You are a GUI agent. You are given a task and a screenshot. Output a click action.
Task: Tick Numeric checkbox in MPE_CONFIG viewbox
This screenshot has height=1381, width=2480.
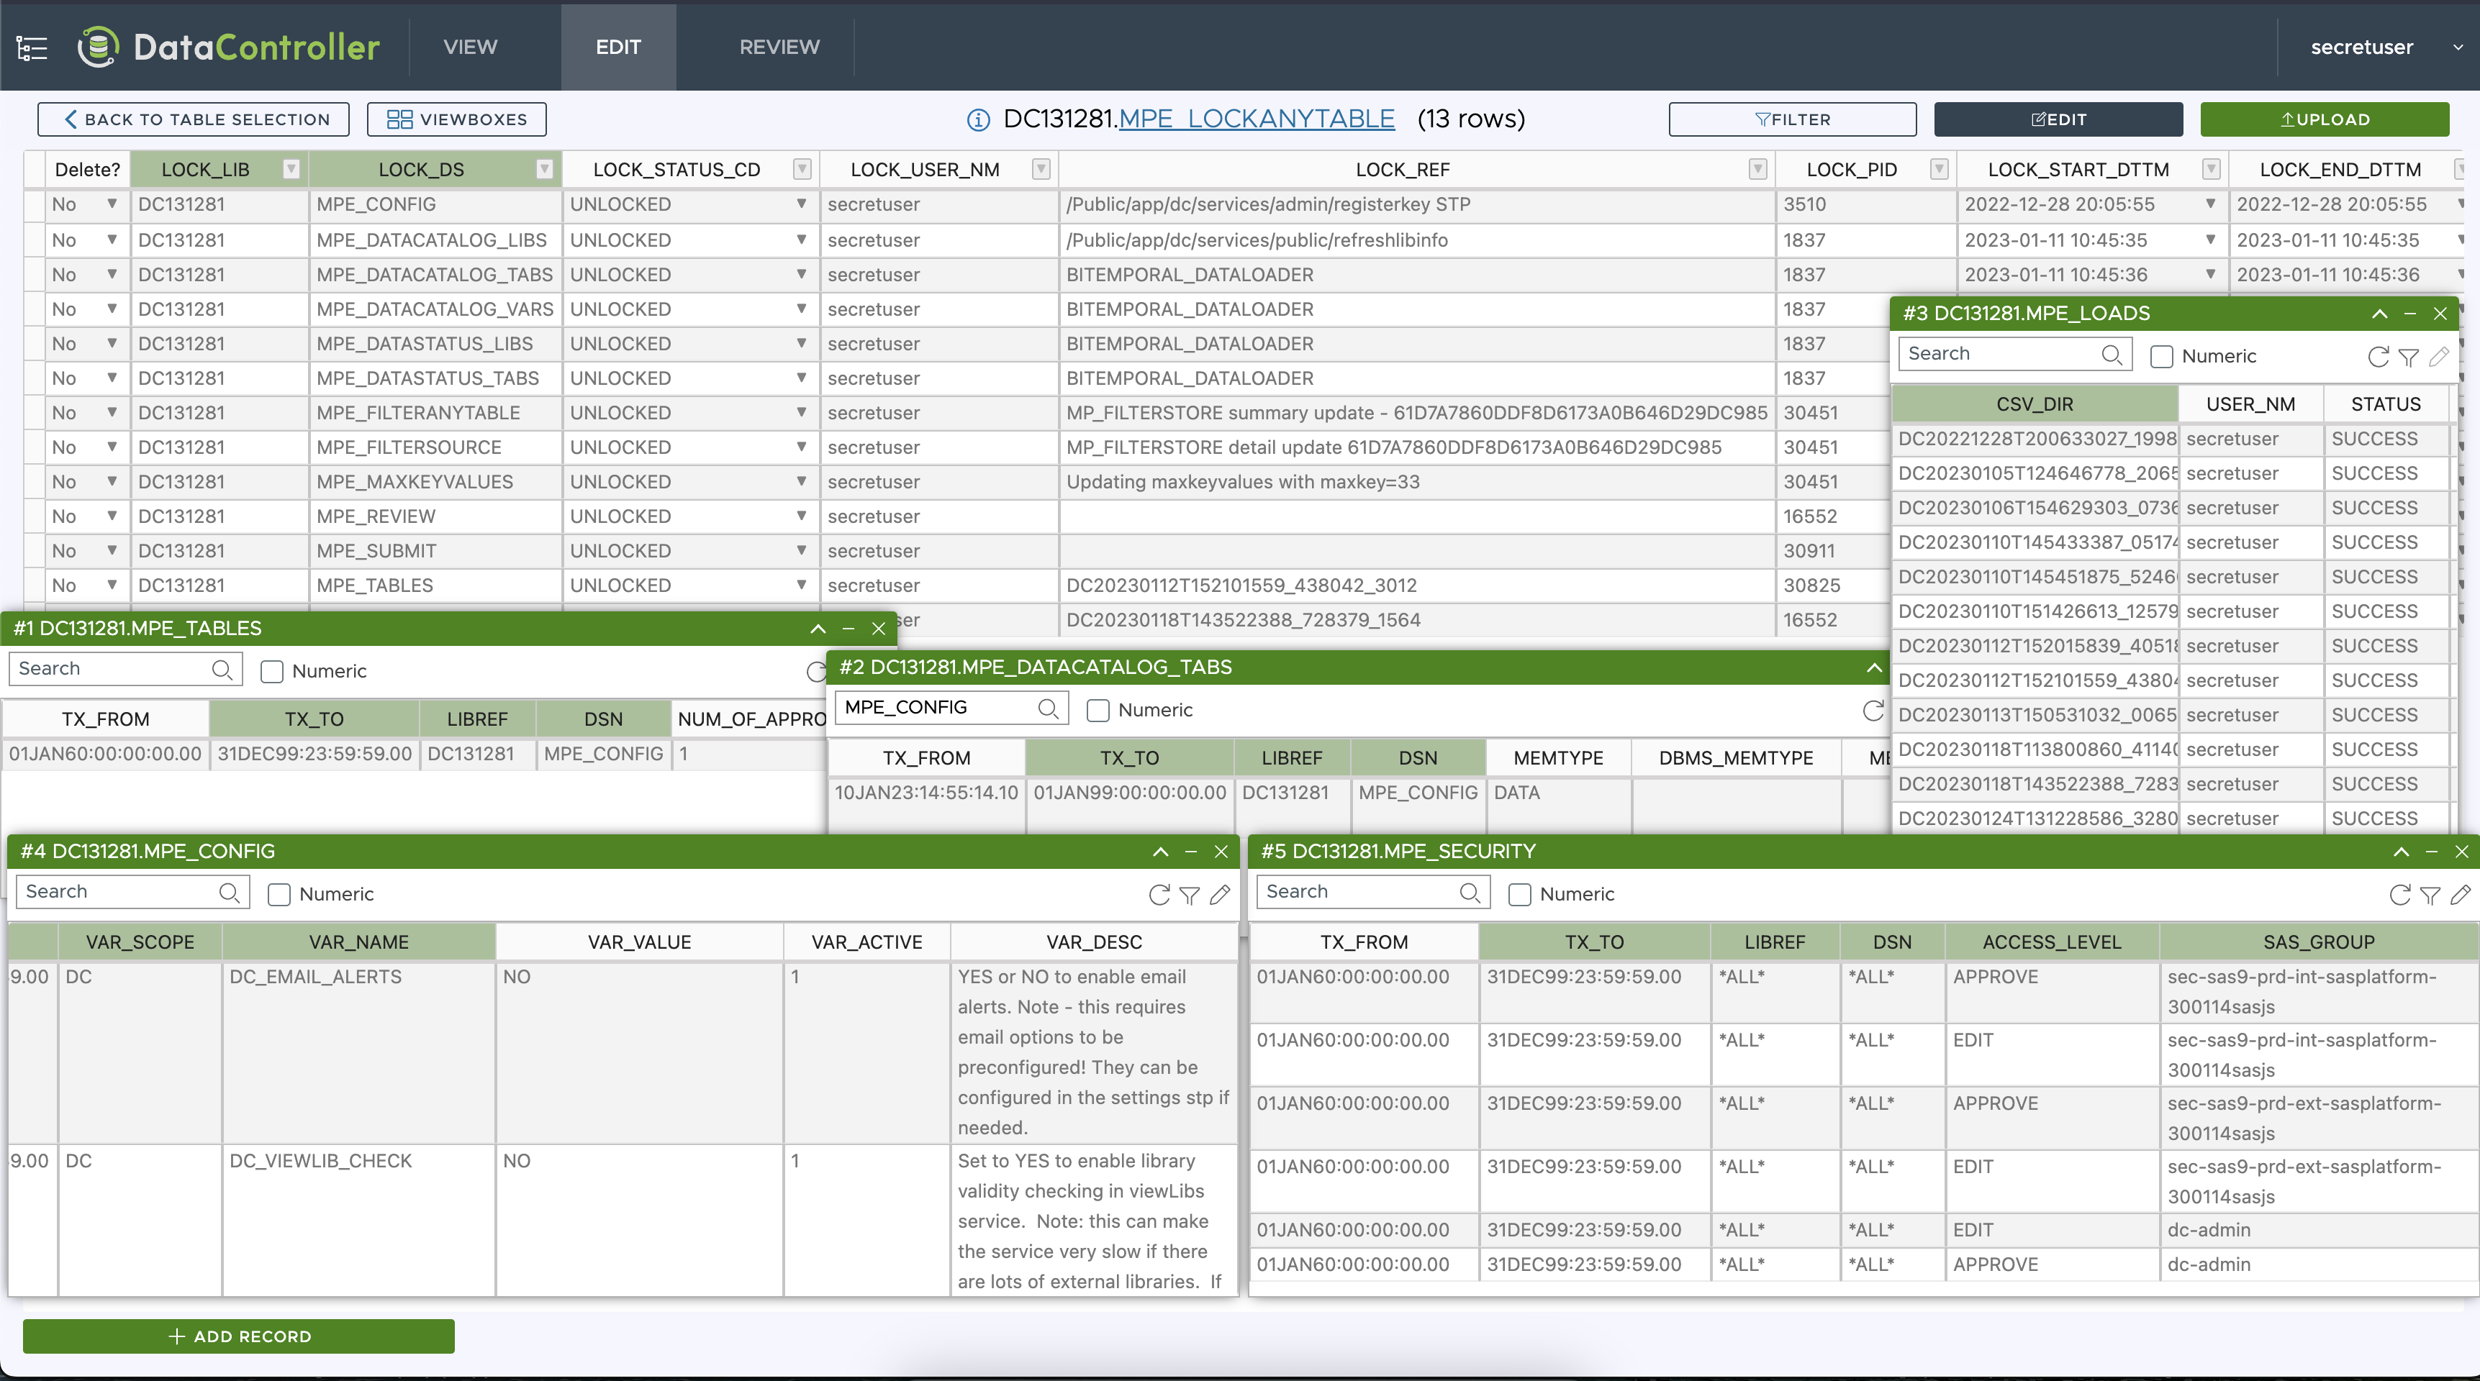[x=279, y=895]
